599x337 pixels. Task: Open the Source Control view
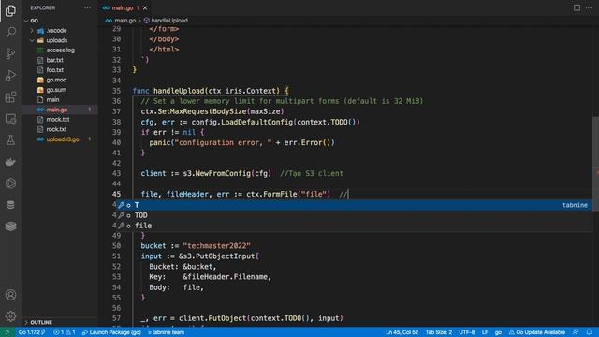(10, 53)
